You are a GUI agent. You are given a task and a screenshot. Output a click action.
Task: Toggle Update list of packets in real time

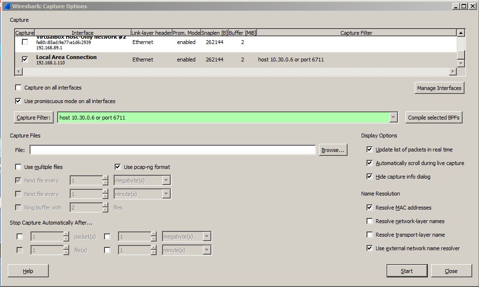[369, 150]
